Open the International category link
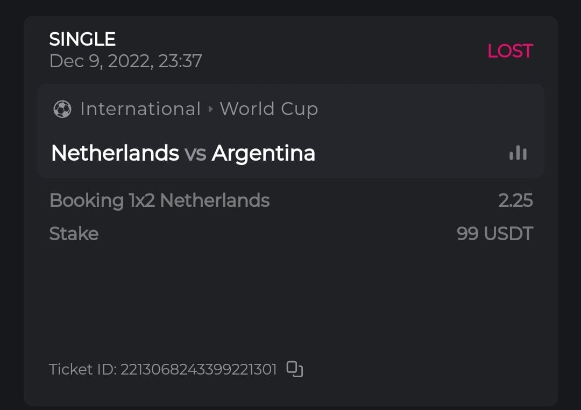Image resolution: width=581 pixels, height=410 pixels. (140, 109)
